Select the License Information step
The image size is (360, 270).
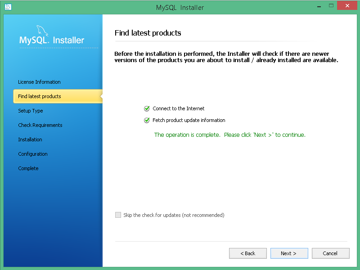coord(39,82)
